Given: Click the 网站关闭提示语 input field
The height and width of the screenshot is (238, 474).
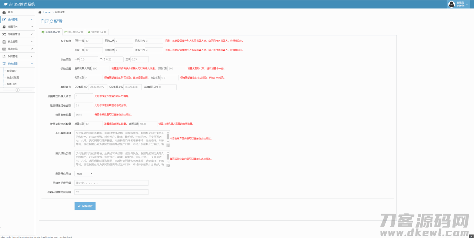Looking at the screenshot, I should click(x=111, y=183).
